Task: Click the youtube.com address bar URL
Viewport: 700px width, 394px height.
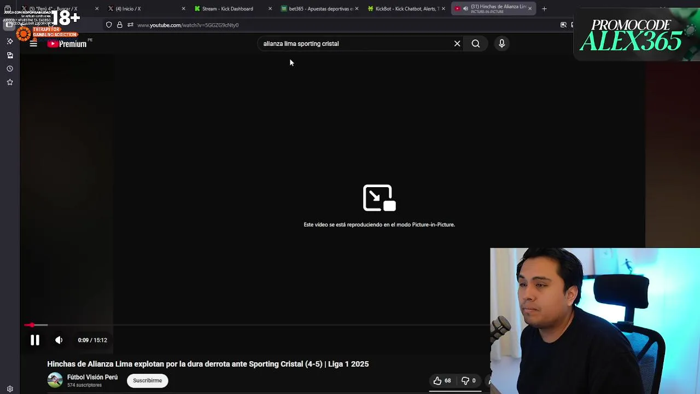Action: 188,25
